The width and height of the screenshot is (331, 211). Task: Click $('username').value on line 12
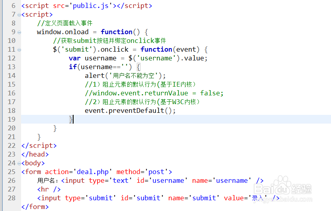click(x=166, y=58)
